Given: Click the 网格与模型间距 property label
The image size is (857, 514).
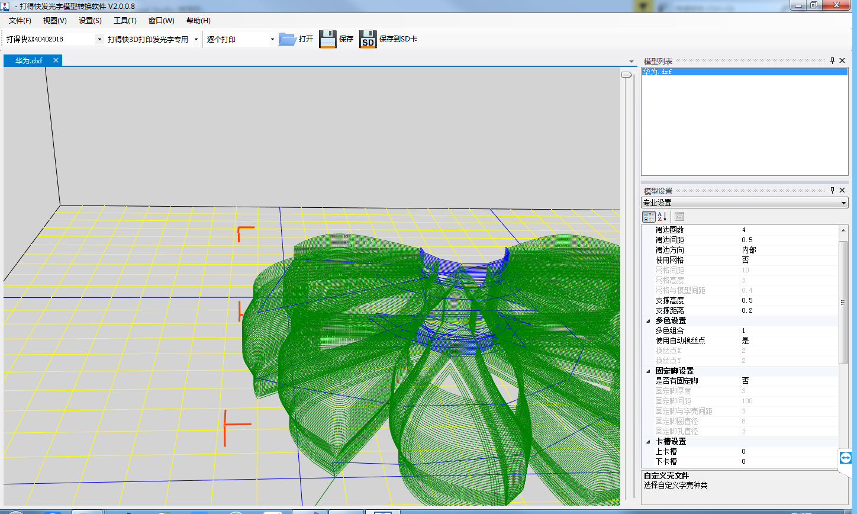Looking at the screenshot, I should coord(680,290).
